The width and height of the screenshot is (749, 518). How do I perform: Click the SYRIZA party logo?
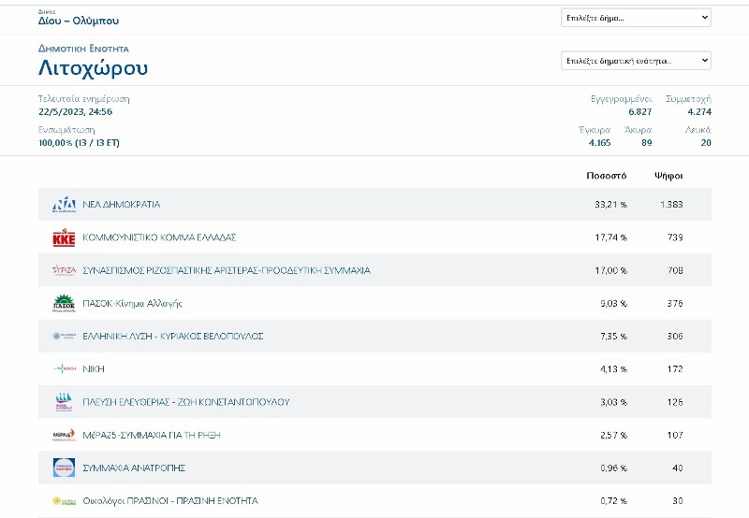click(x=64, y=270)
